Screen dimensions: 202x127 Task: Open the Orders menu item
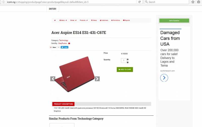(94, 20)
